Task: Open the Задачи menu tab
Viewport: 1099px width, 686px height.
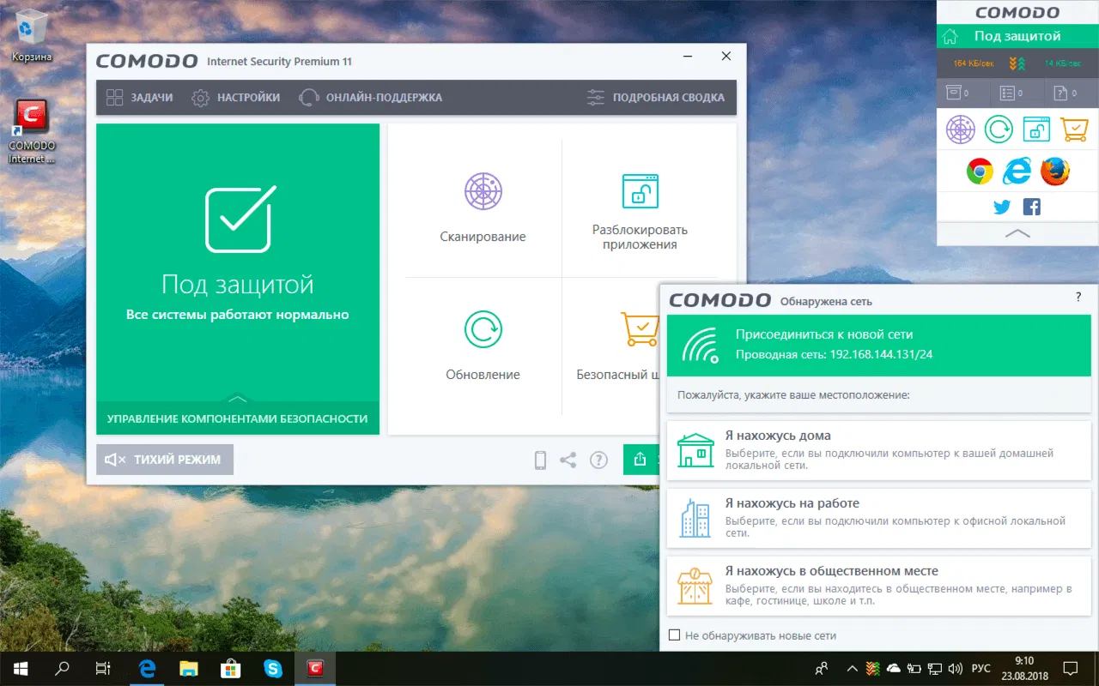Action: (142, 97)
